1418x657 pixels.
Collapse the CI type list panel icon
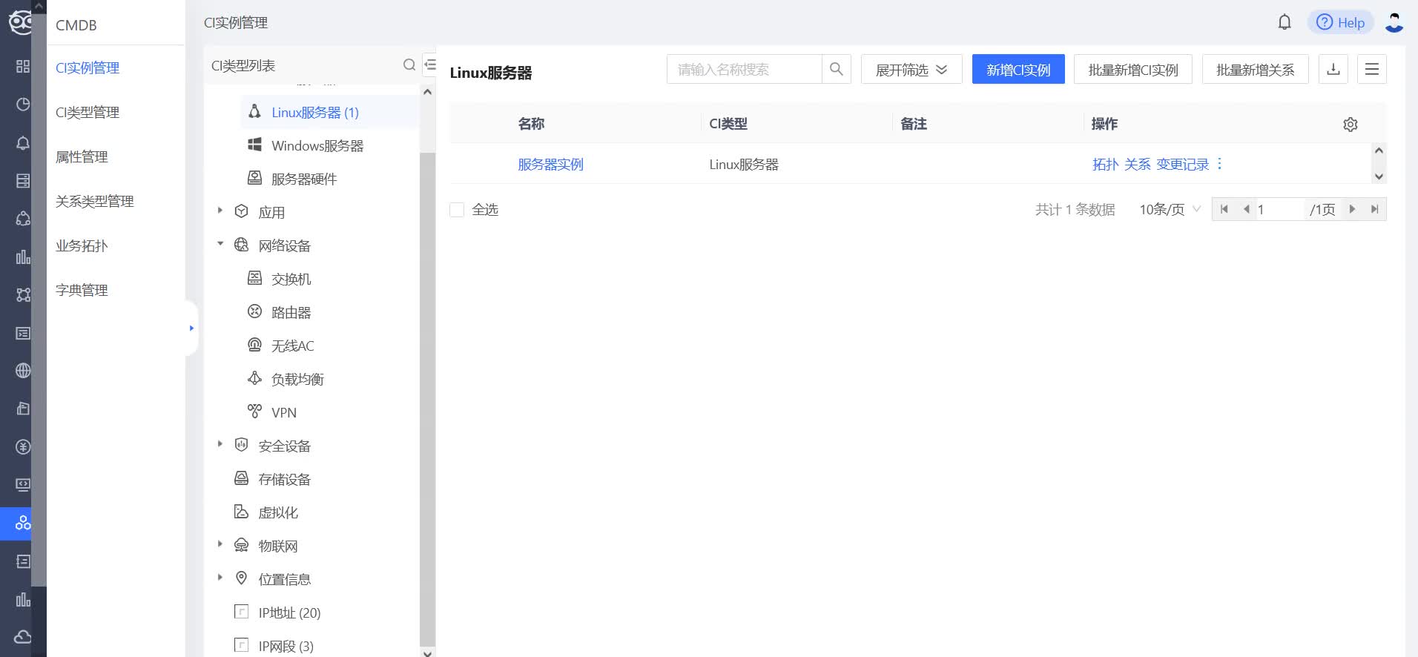[429, 65]
